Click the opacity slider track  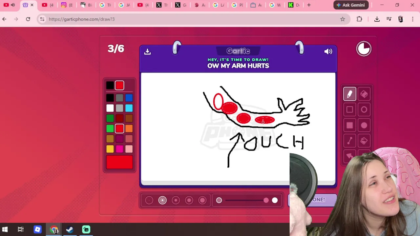coord(247,200)
